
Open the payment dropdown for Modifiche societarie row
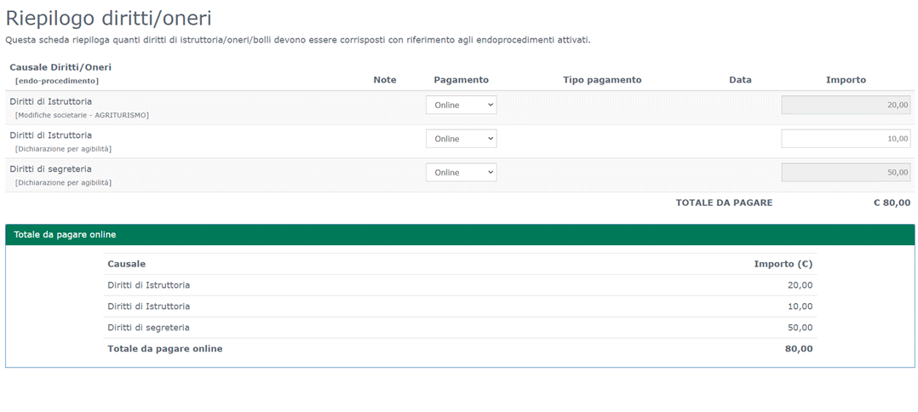tap(461, 106)
